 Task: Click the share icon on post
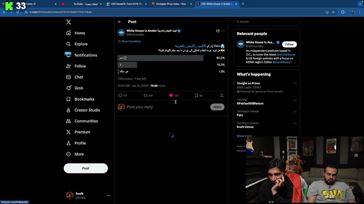pyautogui.click(x=222, y=96)
